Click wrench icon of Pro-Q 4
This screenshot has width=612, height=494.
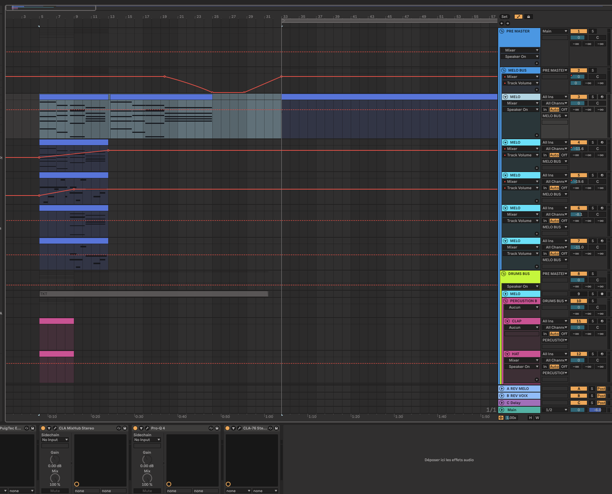click(147, 428)
